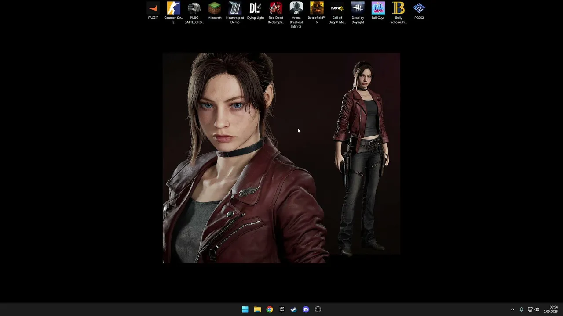Screen dimensions: 563x316
Task: Launch Google Chrome from the taskbar
Action: (270, 309)
